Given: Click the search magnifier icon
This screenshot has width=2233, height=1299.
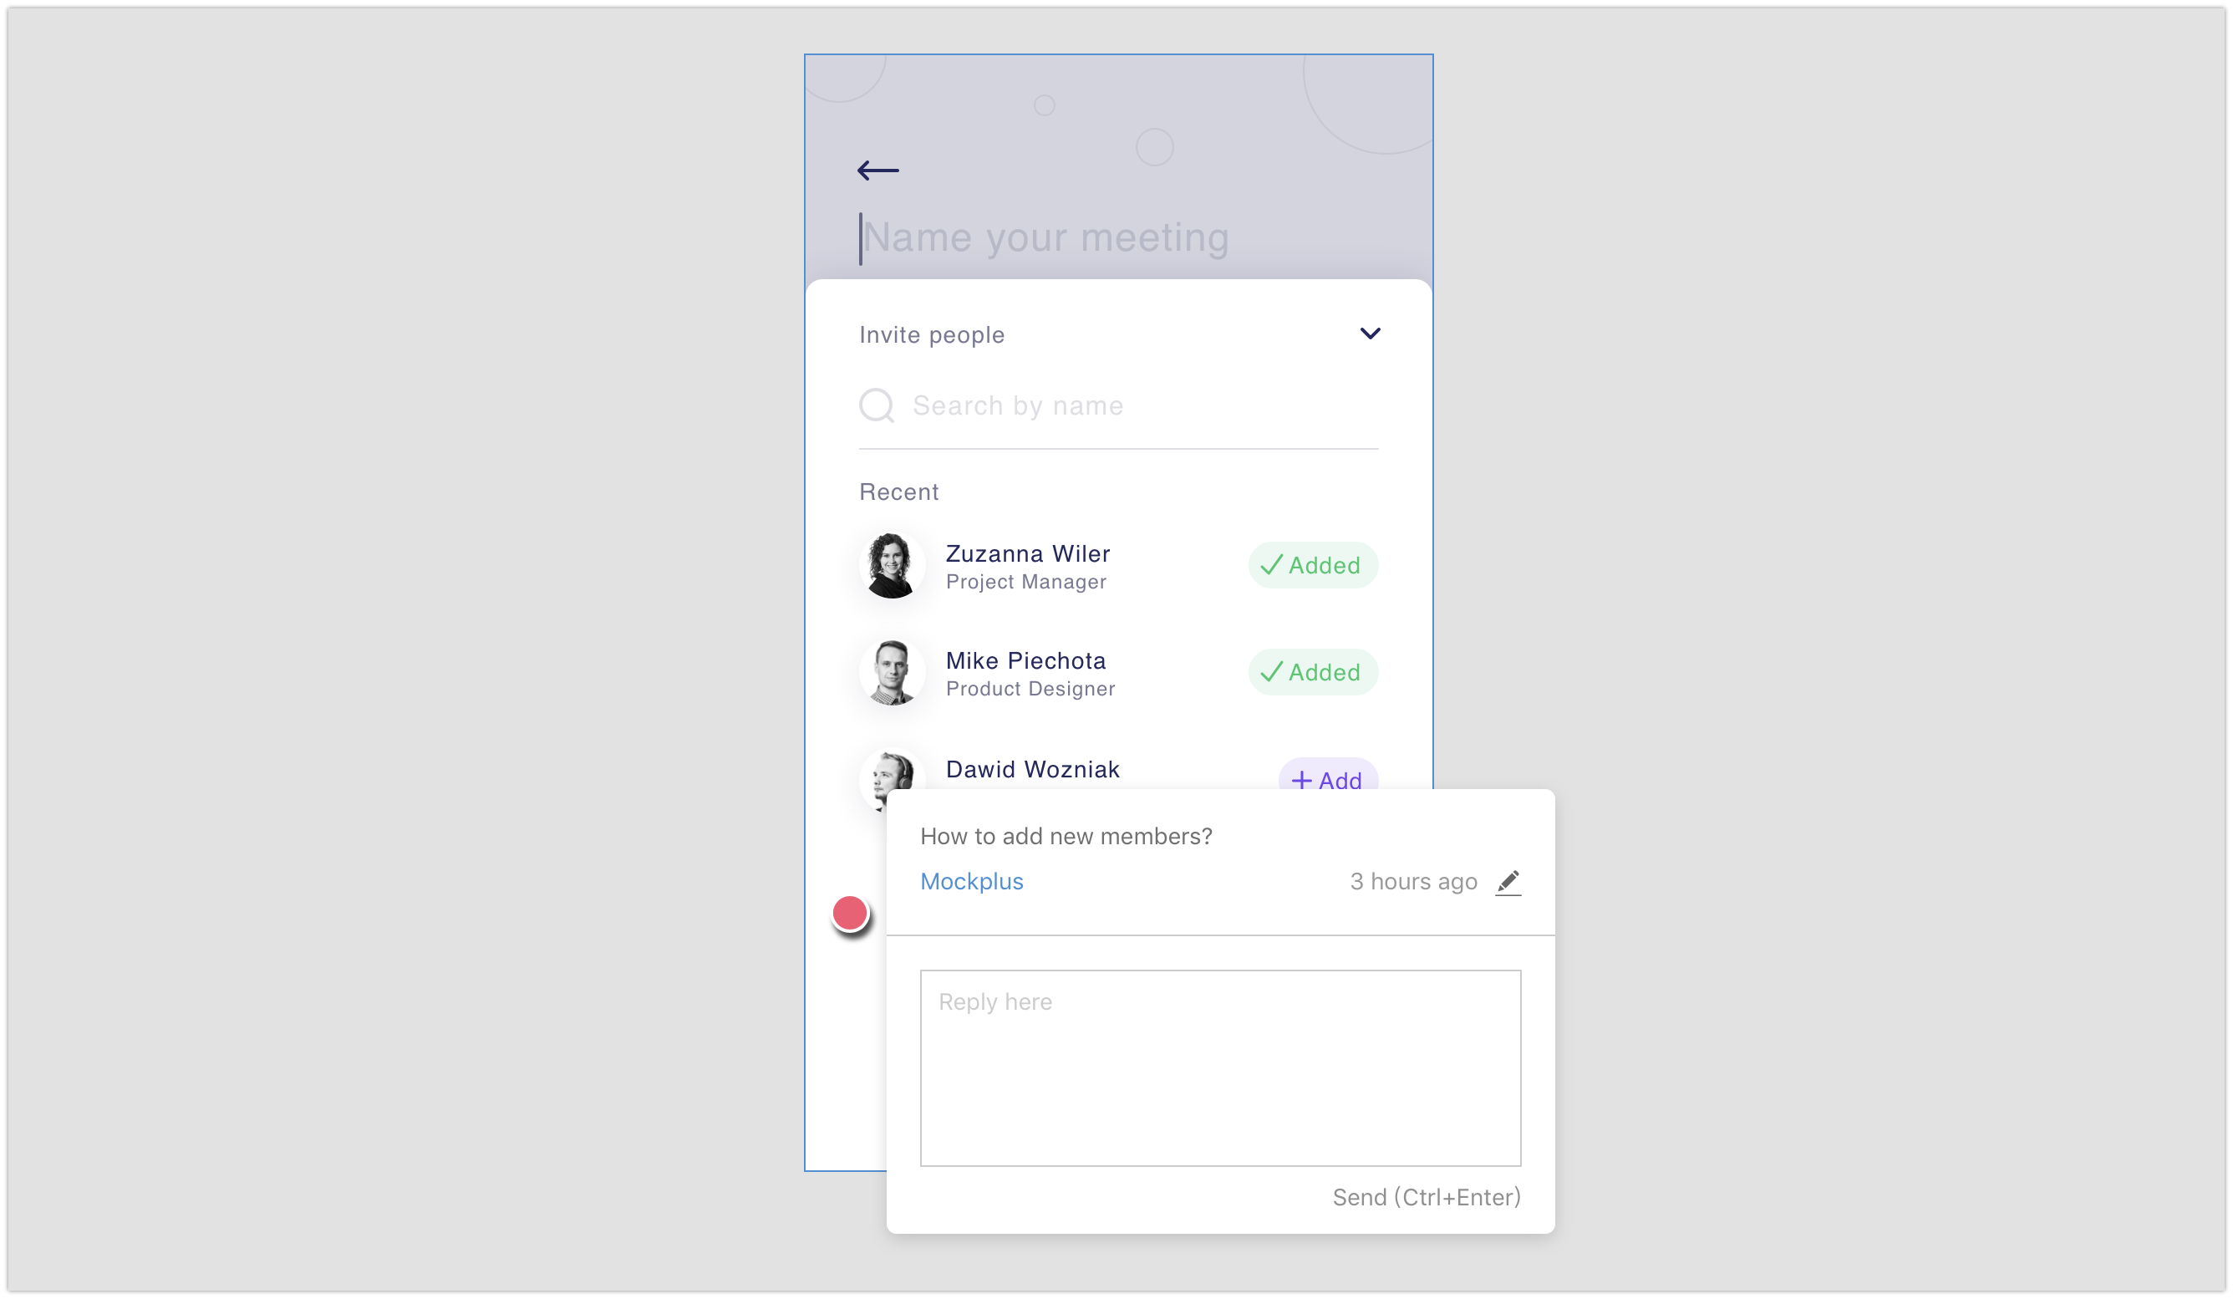Looking at the screenshot, I should (x=876, y=405).
